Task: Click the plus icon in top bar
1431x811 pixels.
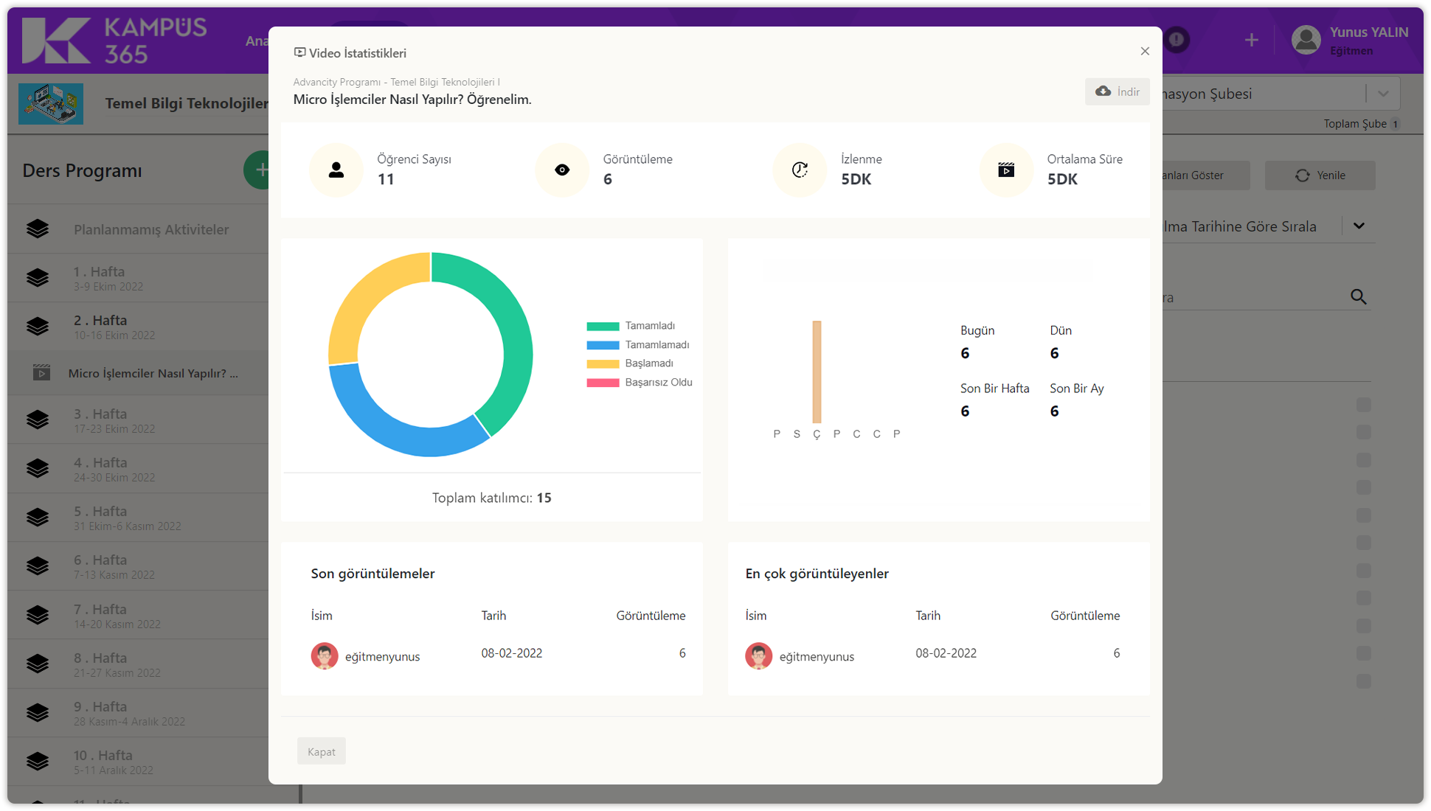Action: tap(1251, 40)
